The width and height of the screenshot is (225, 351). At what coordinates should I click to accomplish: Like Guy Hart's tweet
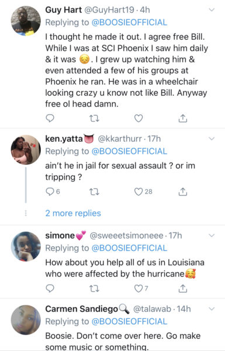(139, 118)
